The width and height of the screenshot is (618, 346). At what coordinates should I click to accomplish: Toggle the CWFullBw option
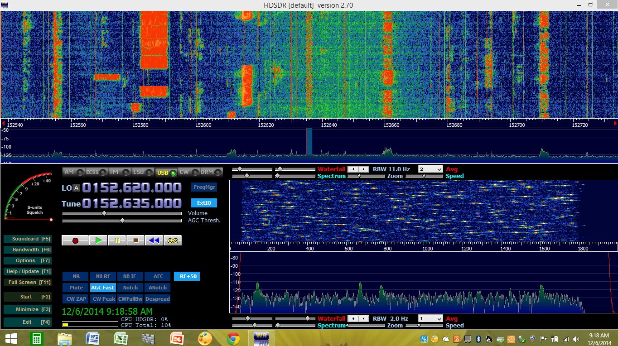tap(130, 299)
